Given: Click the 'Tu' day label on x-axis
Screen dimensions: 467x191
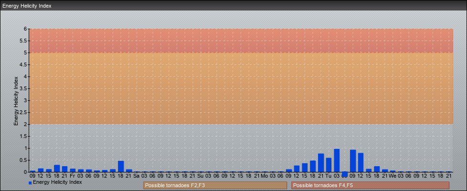Looking at the screenshot, I should tap(329, 176).
